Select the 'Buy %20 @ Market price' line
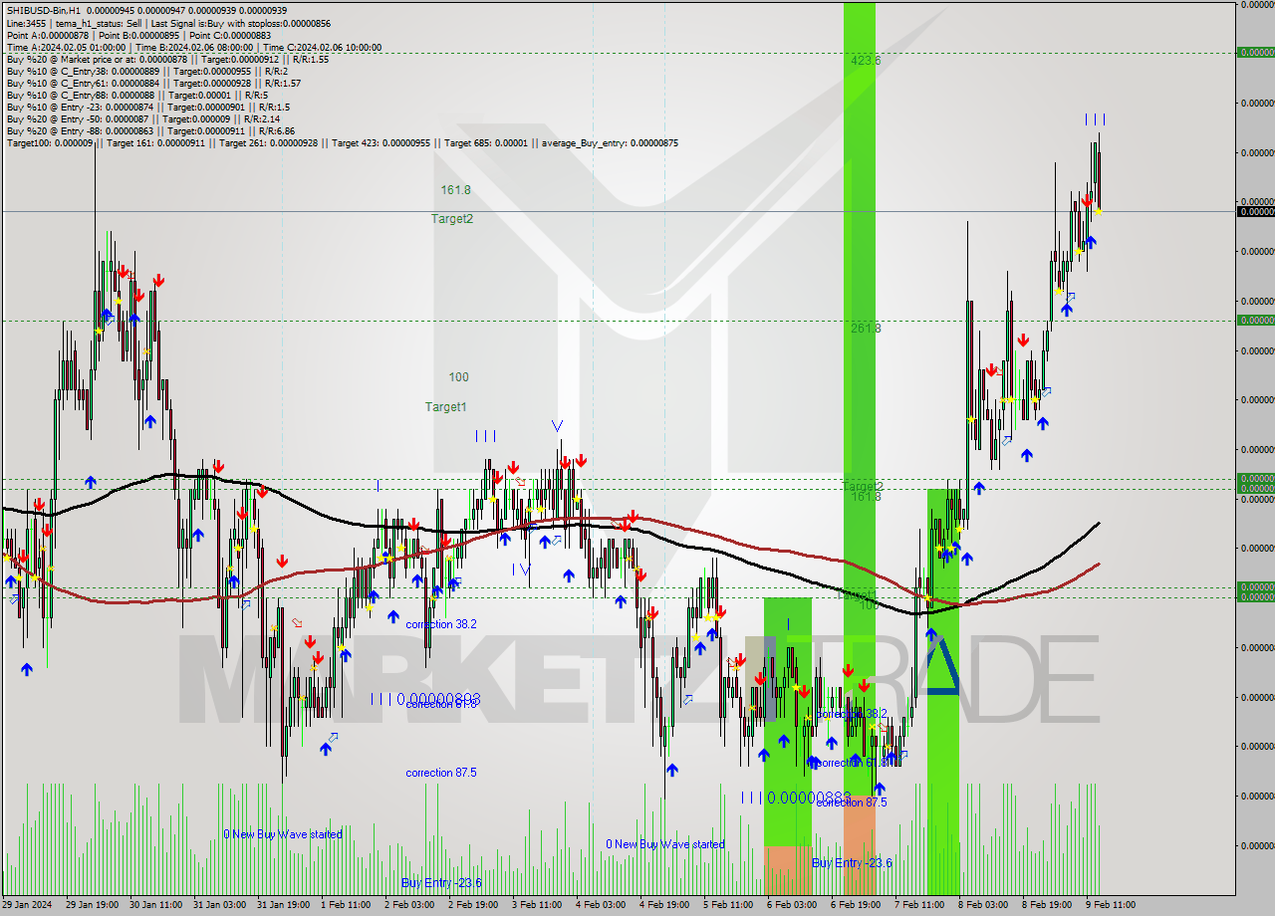The image size is (1275, 916). 167,59
